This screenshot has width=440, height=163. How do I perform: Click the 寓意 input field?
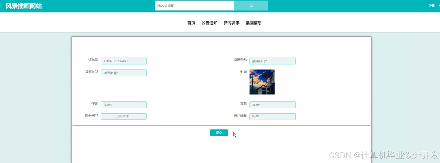click(273, 105)
